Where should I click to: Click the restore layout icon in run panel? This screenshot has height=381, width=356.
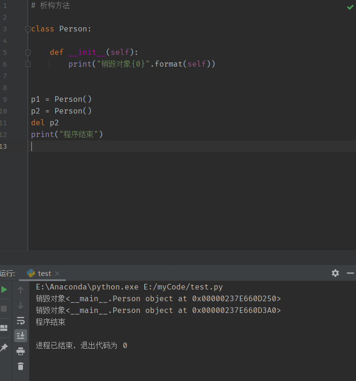click(x=4, y=328)
